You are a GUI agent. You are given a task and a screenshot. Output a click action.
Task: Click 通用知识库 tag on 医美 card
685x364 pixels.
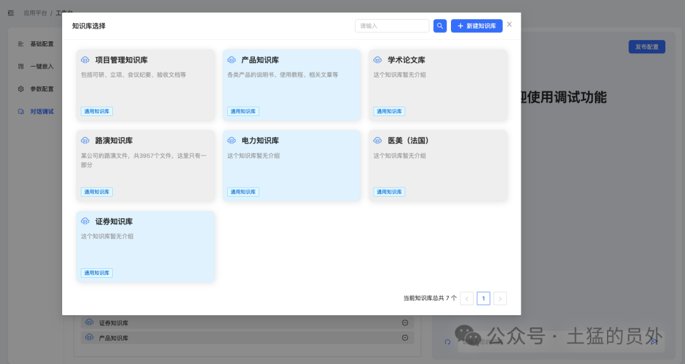pos(389,192)
